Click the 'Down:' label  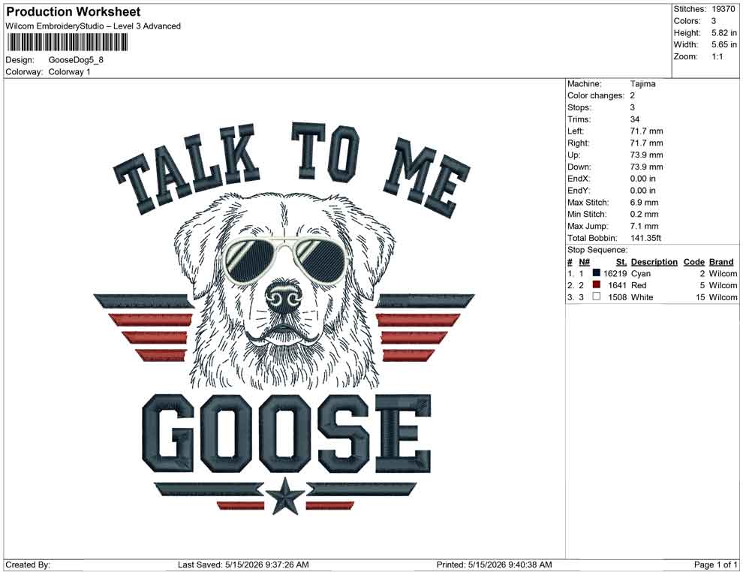(579, 167)
